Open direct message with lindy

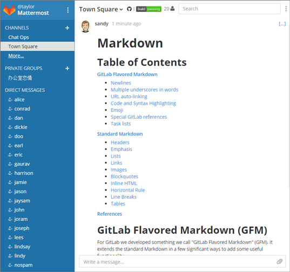(20, 256)
